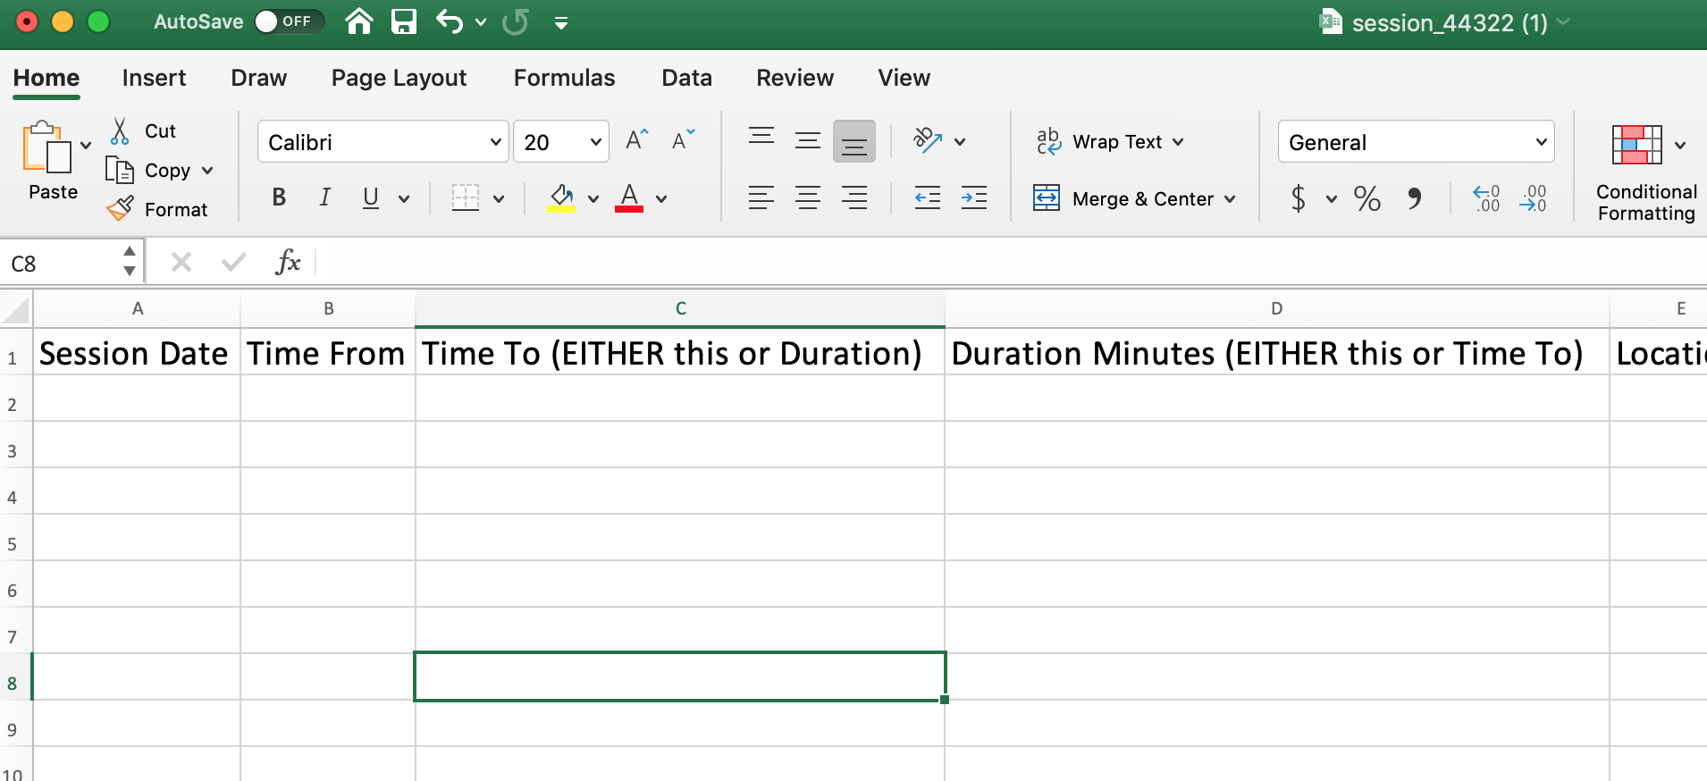Screen dimensions: 1707x781
Task: Select column D header
Action: click(1276, 308)
